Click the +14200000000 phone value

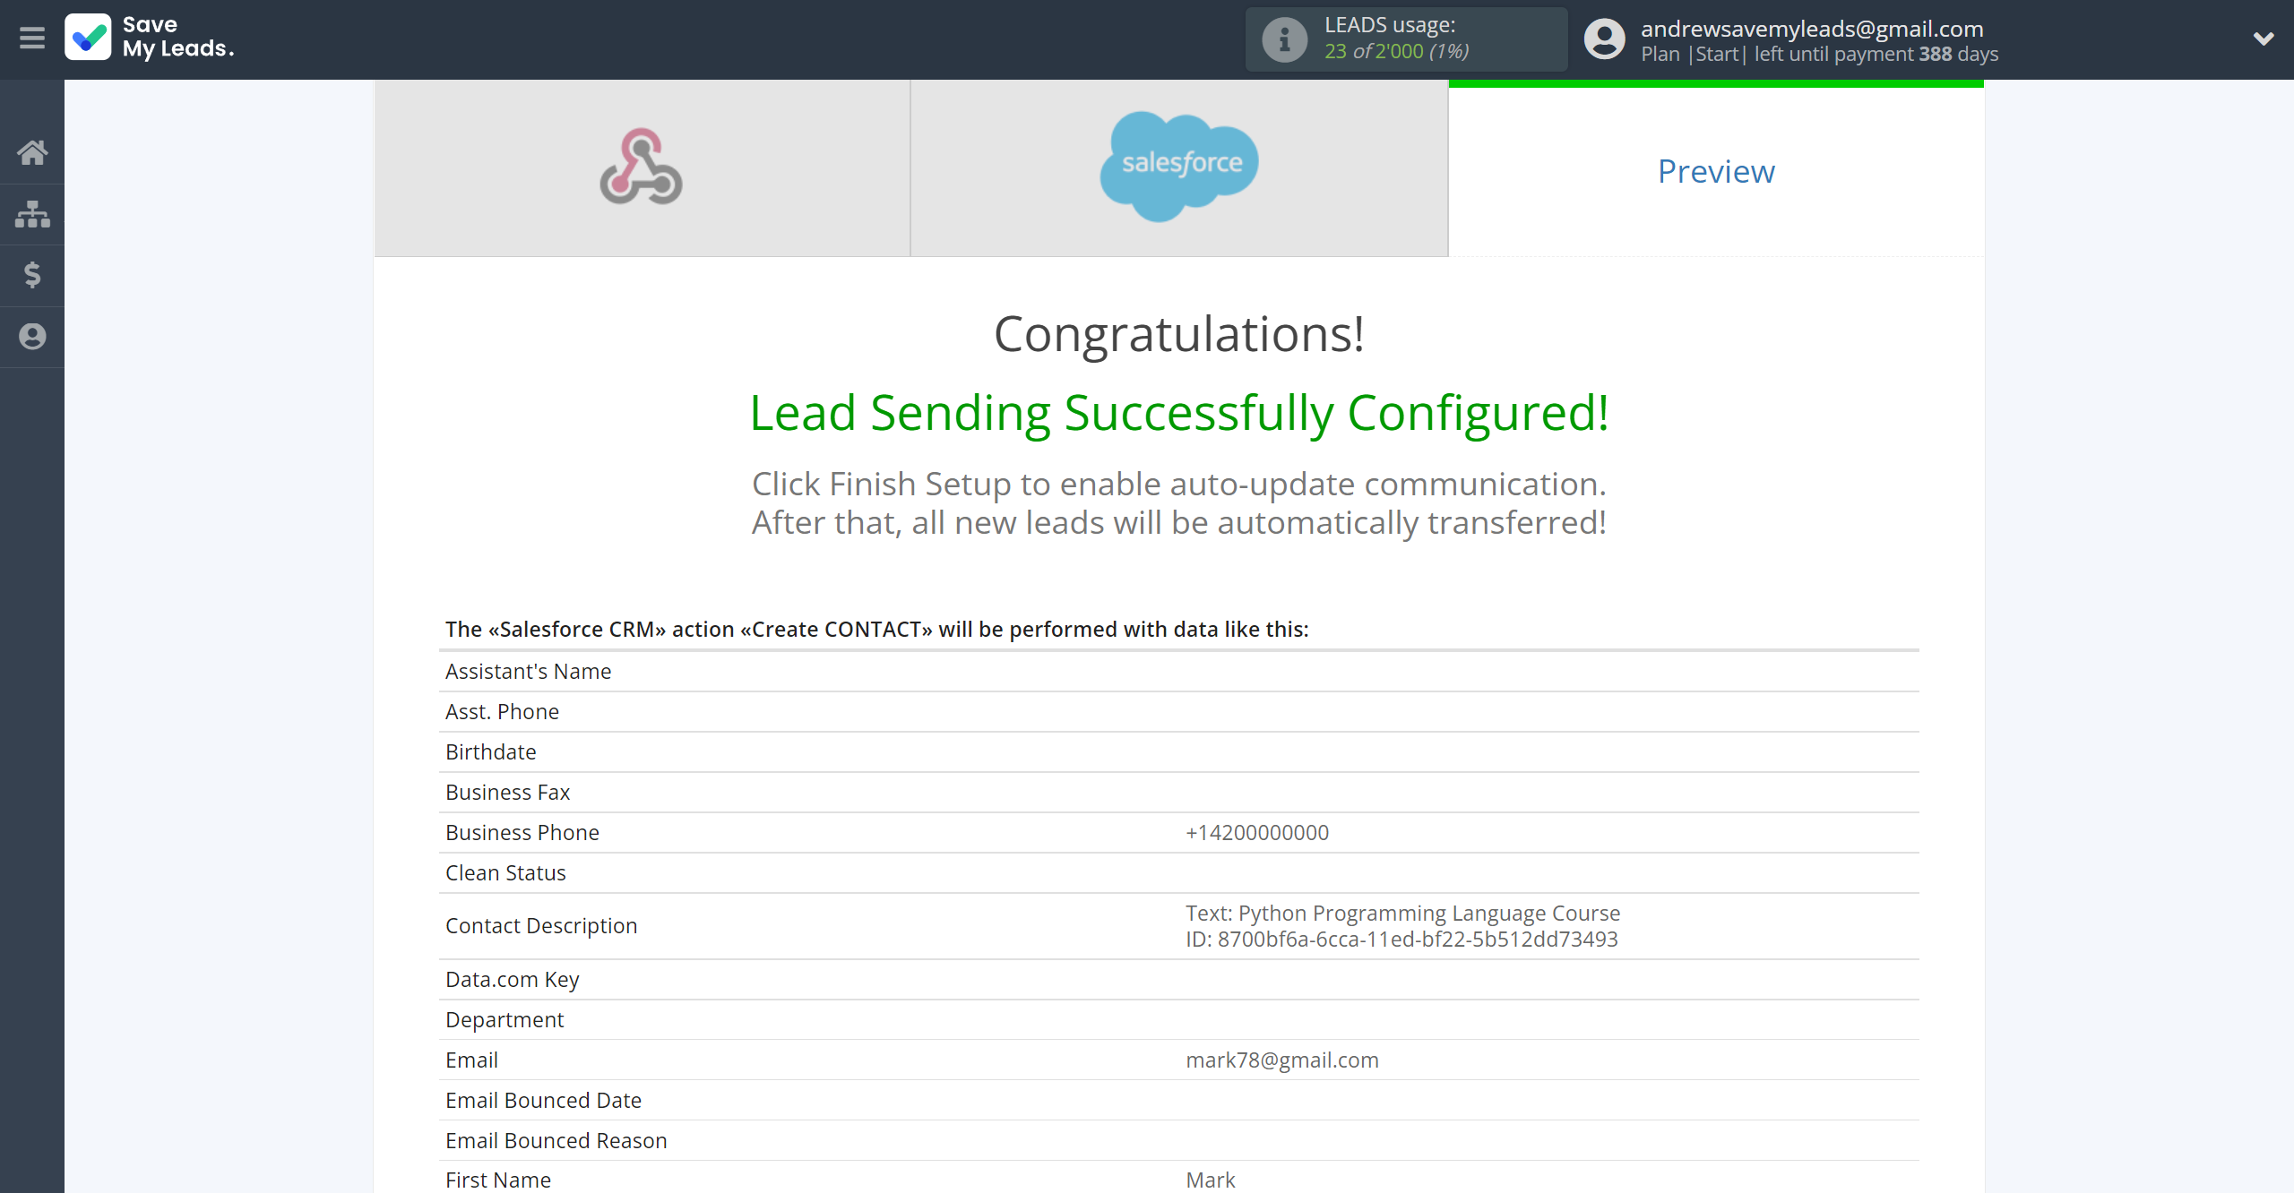pyautogui.click(x=1257, y=832)
